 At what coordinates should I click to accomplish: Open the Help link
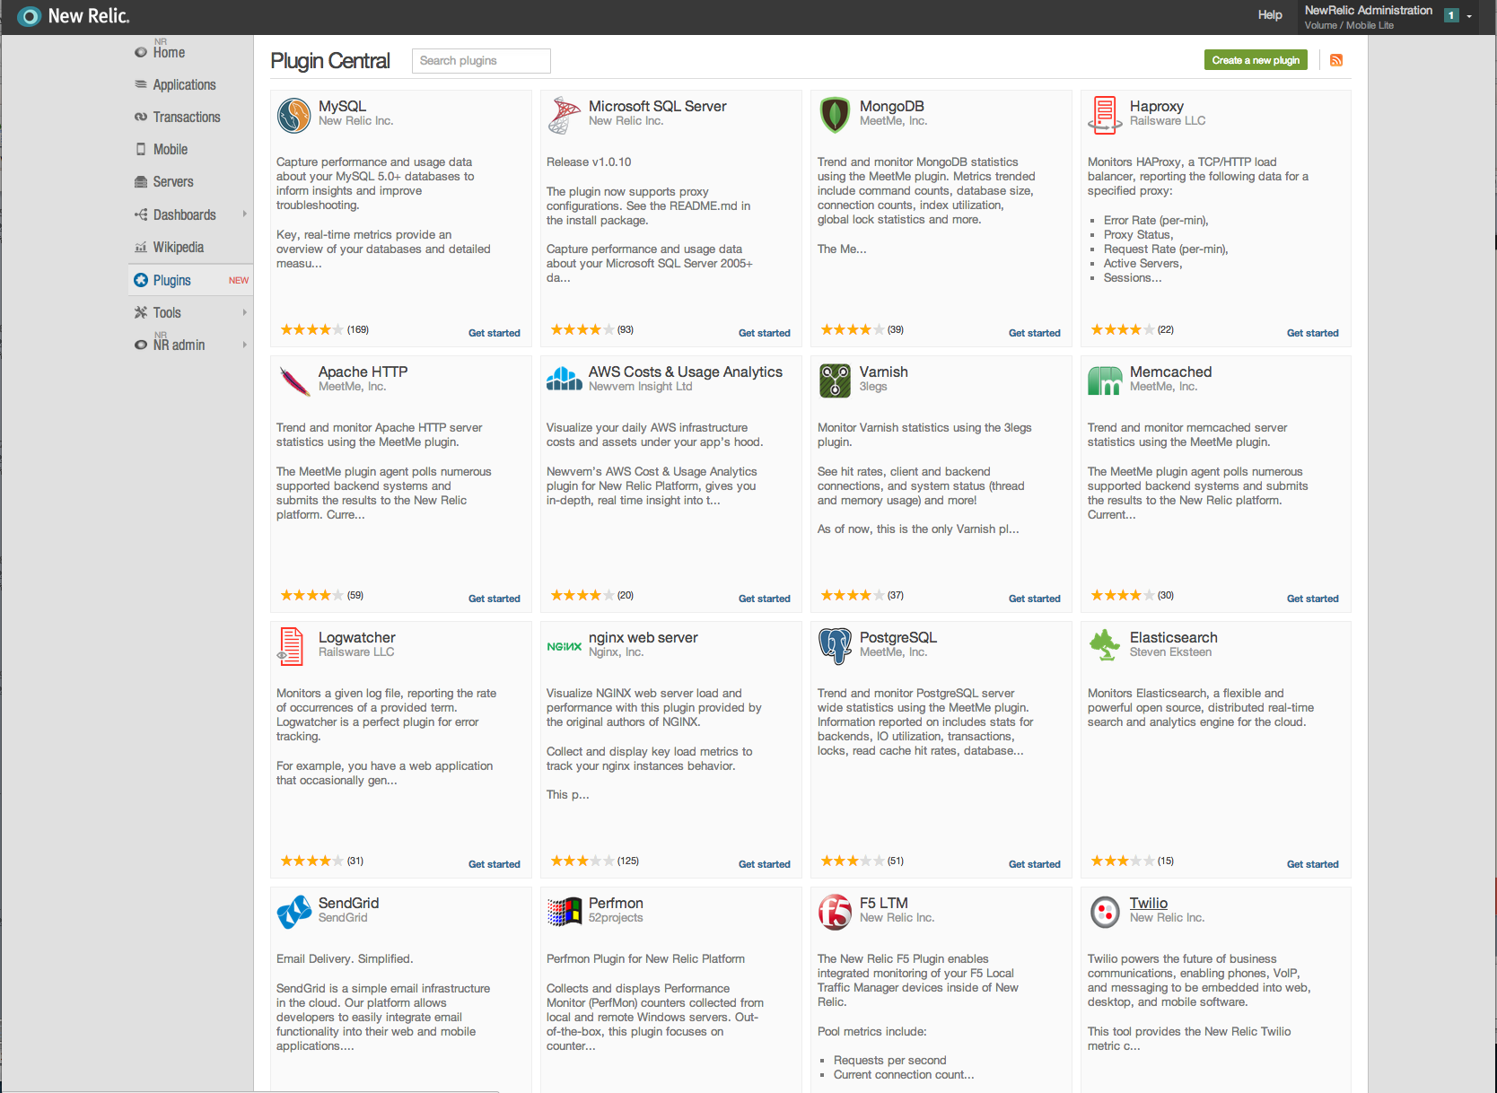(x=1270, y=14)
